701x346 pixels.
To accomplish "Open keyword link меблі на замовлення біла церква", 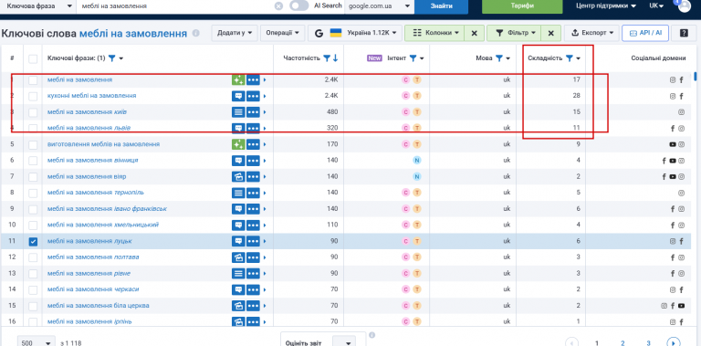I will tap(99, 306).
